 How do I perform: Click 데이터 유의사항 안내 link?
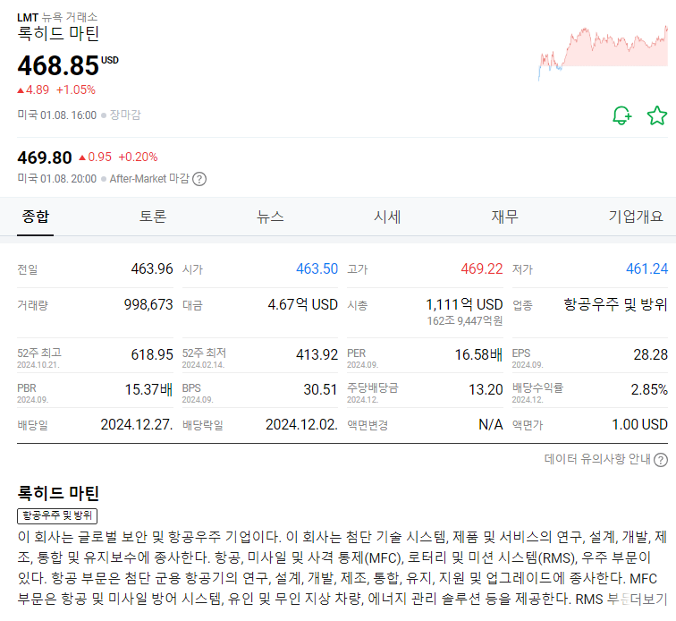[x=597, y=459]
